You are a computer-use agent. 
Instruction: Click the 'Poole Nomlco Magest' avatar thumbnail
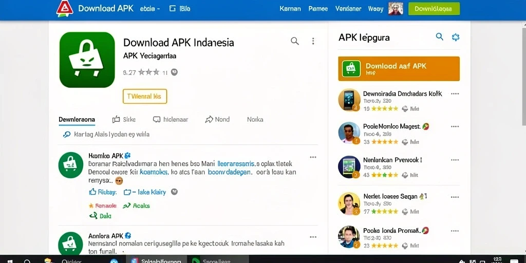coord(349,133)
